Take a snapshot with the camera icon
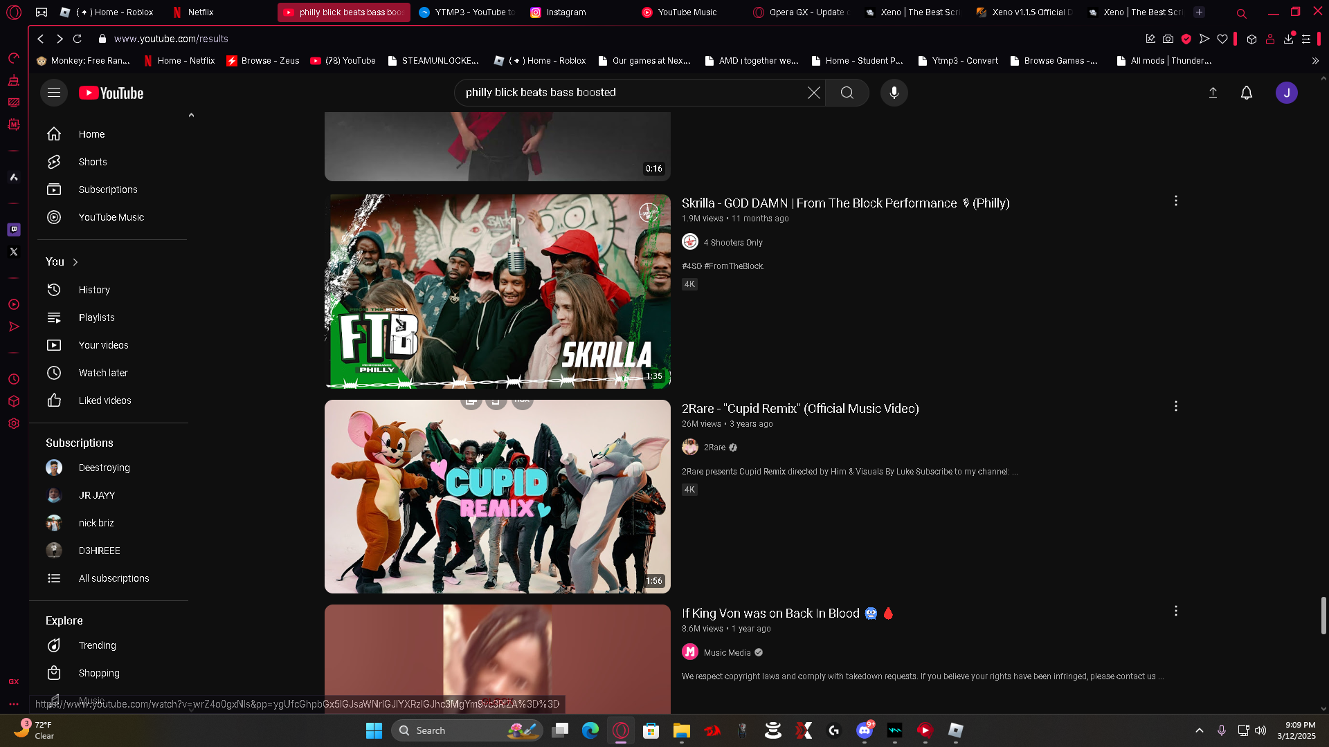The image size is (1329, 747). click(x=1168, y=39)
